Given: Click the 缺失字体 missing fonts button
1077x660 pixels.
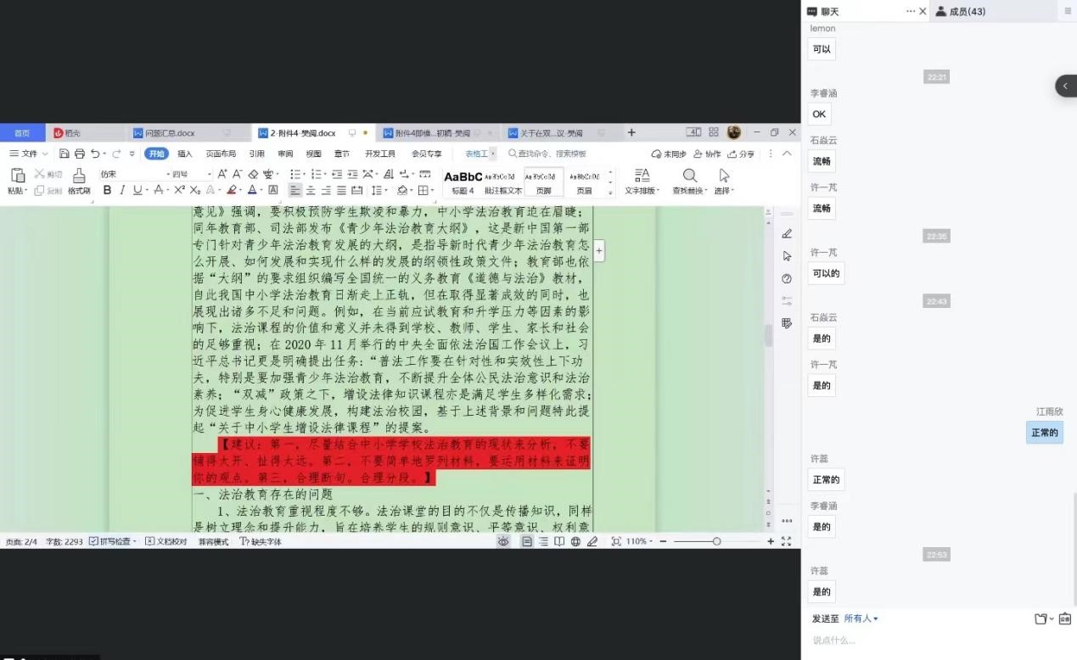Looking at the screenshot, I should (x=261, y=541).
